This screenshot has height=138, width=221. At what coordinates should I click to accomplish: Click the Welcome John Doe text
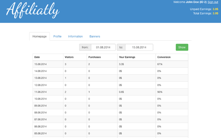pos(190,2)
